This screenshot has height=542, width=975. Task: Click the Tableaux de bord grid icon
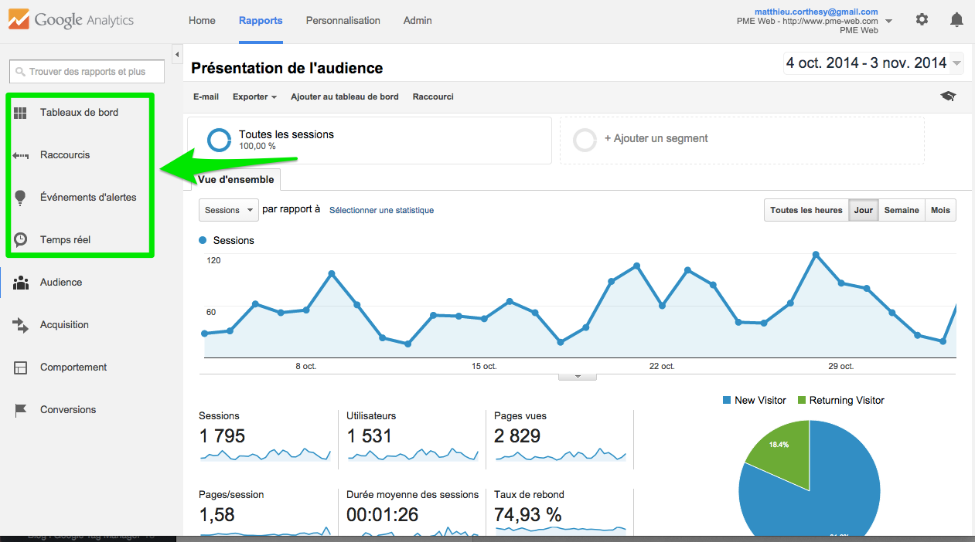coord(21,113)
